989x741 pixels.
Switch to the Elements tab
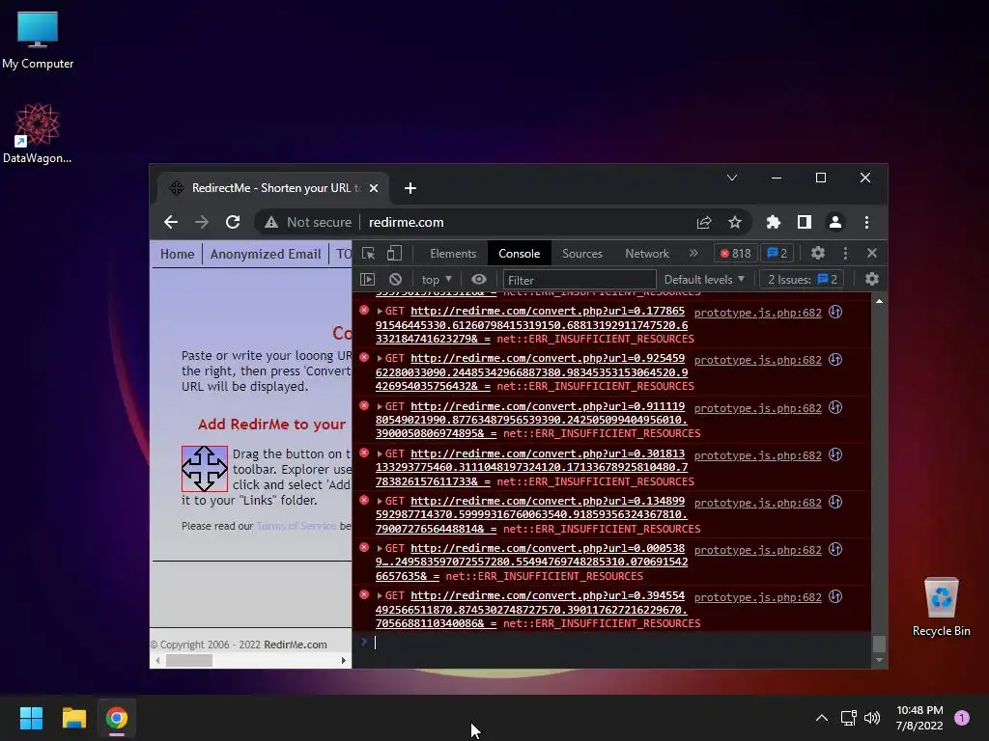click(x=453, y=254)
